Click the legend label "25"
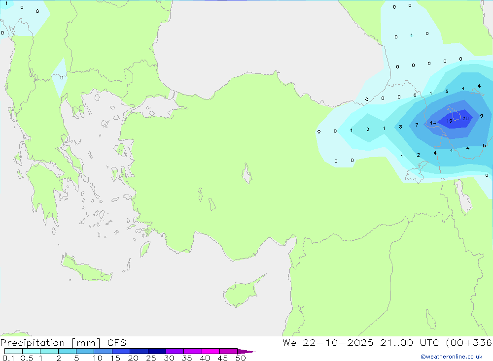This screenshot has width=493, height=361. point(151,358)
